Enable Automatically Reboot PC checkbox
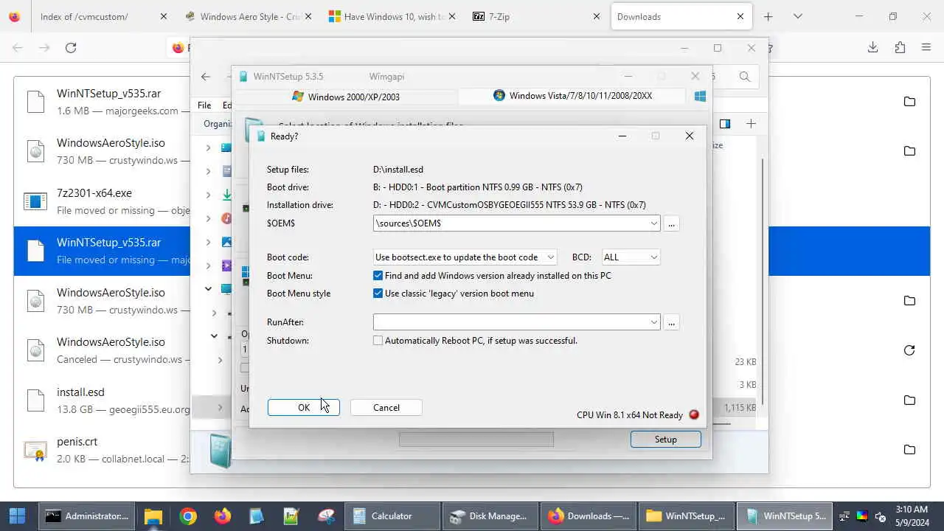This screenshot has height=531, width=944. pos(378,341)
